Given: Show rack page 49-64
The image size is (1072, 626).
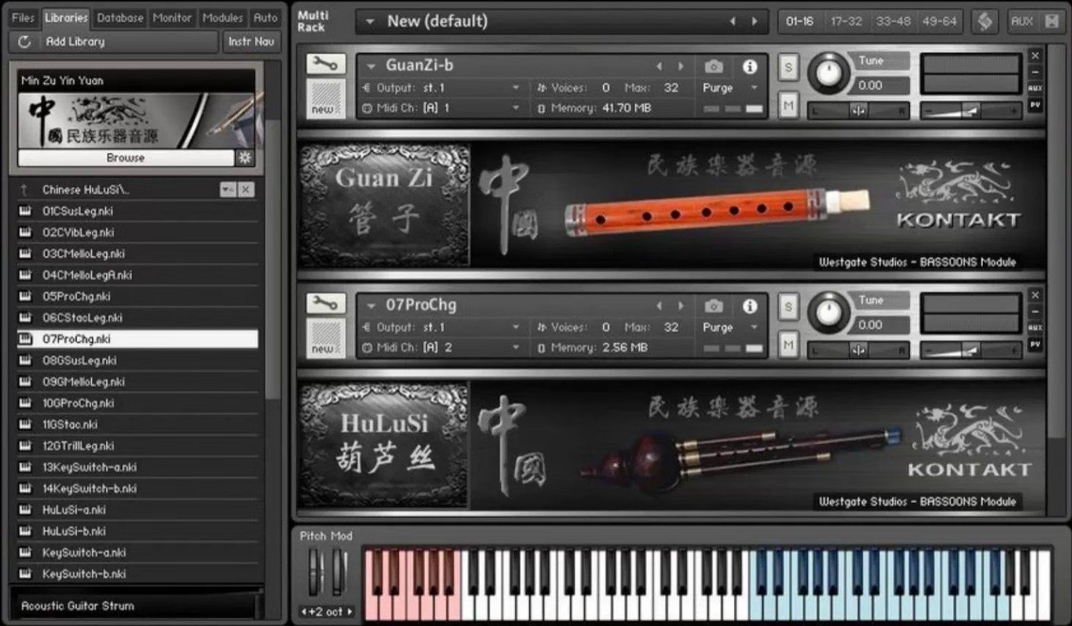Looking at the screenshot, I should (x=940, y=22).
